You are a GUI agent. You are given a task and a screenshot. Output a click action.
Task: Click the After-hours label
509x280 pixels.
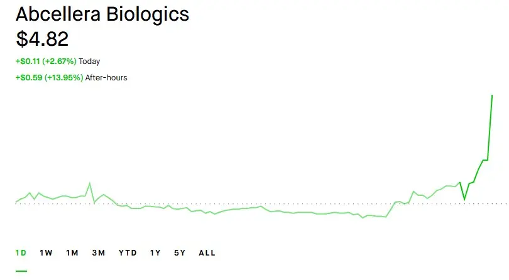tap(106, 78)
